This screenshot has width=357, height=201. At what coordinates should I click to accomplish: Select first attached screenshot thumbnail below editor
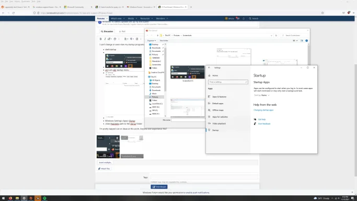tap(108, 147)
